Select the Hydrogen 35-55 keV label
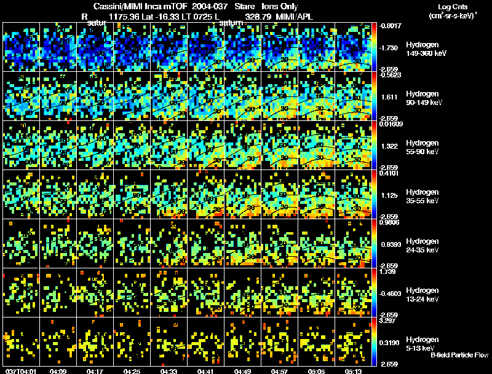The image size is (492, 374). [423, 197]
